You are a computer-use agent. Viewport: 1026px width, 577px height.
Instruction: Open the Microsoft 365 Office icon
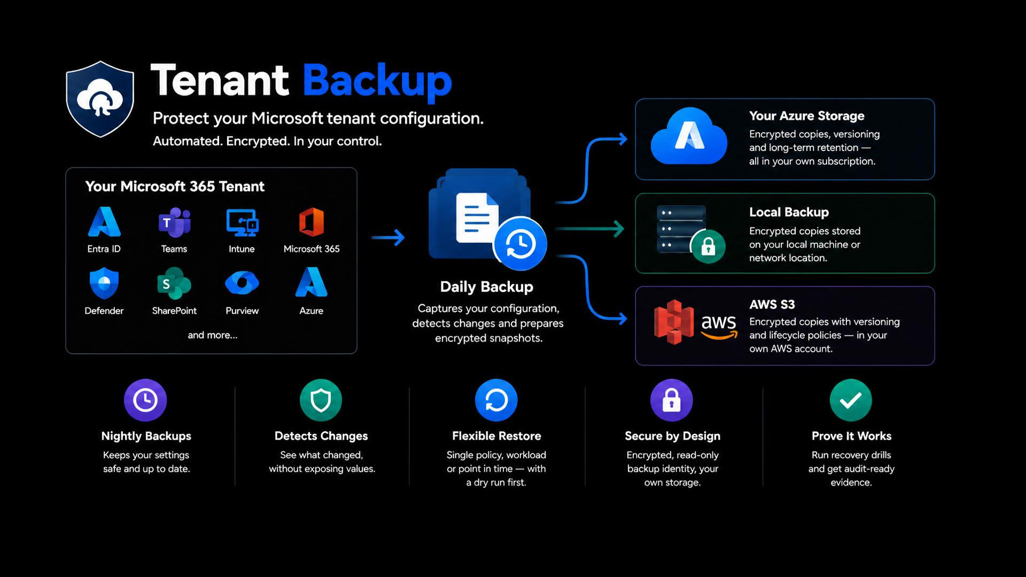pyautogui.click(x=312, y=222)
